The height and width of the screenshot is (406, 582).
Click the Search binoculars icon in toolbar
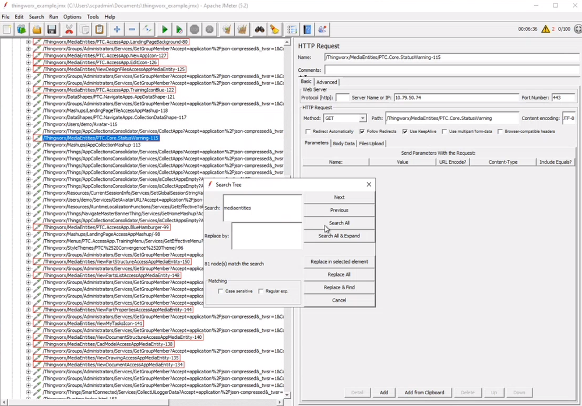[260, 29]
